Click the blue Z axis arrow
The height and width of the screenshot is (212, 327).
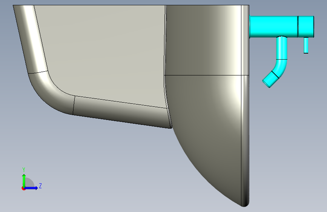[31, 188]
